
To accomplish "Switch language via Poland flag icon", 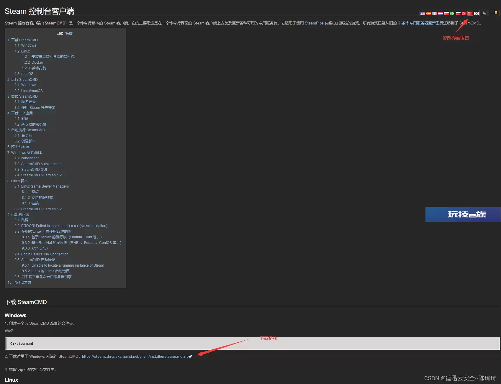I will point(446,13).
